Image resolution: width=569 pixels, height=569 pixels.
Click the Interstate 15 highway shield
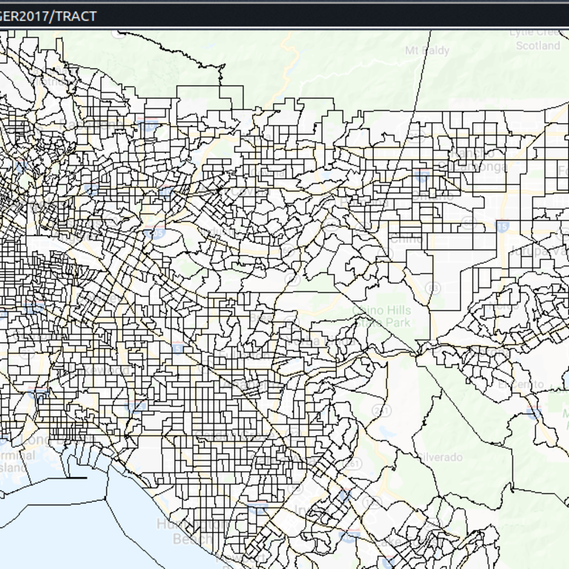502,226
